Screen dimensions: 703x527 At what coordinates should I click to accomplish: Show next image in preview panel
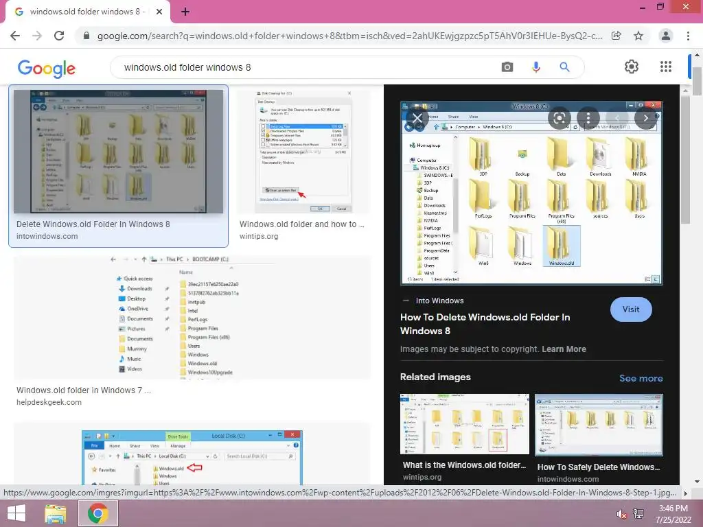(x=645, y=118)
